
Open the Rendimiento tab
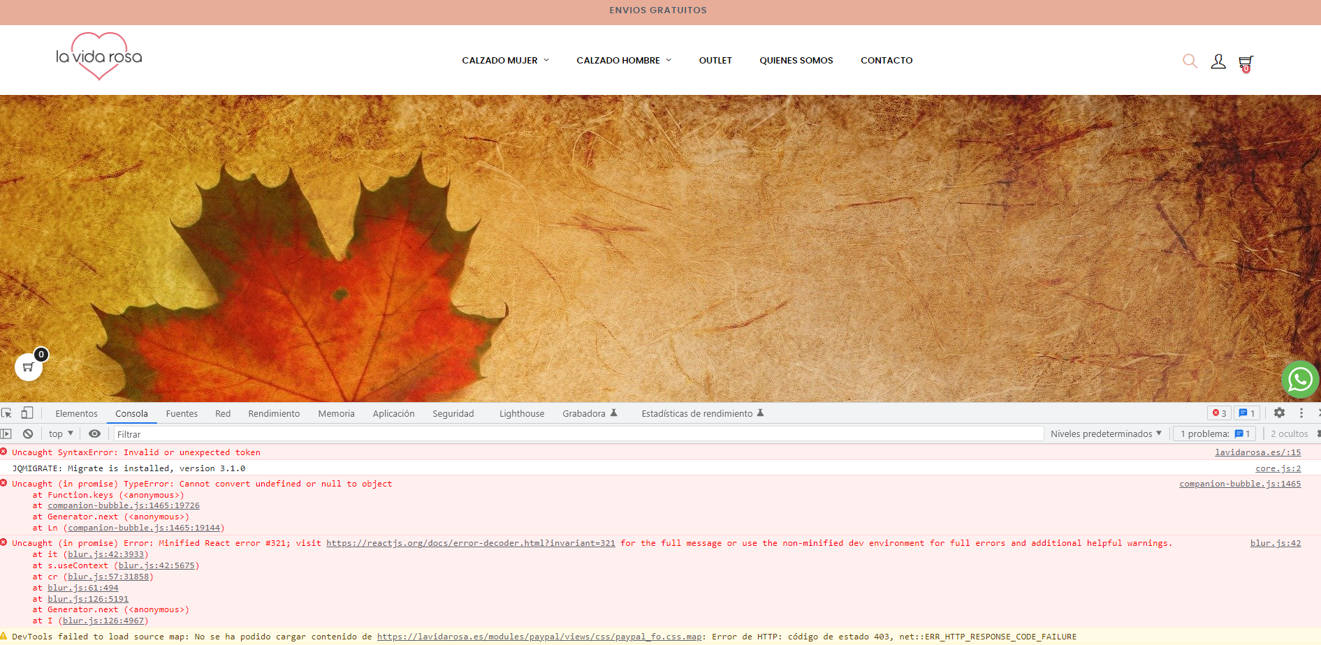274,413
